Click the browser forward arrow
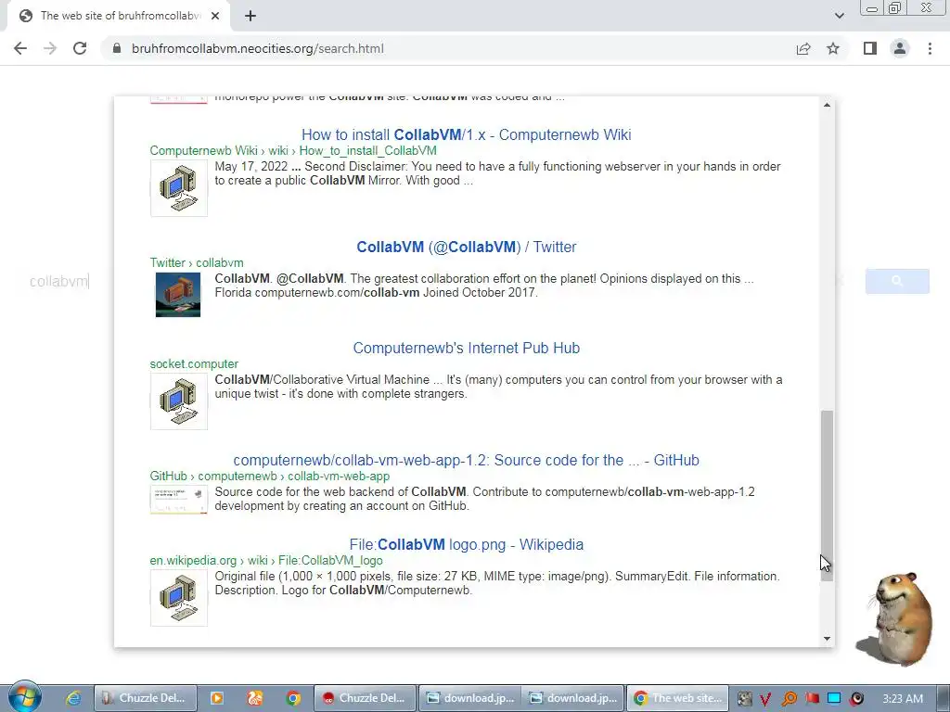 coord(50,48)
